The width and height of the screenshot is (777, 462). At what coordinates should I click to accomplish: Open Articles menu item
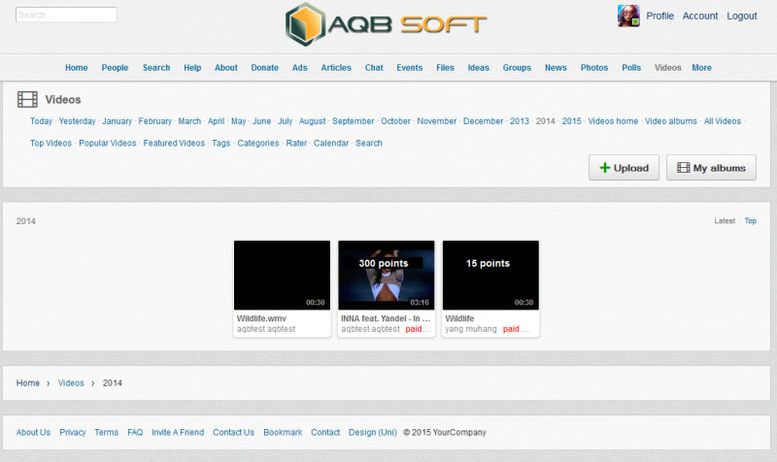pos(336,68)
